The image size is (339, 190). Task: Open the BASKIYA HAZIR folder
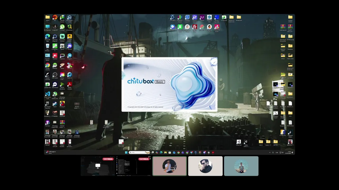(283, 47)
